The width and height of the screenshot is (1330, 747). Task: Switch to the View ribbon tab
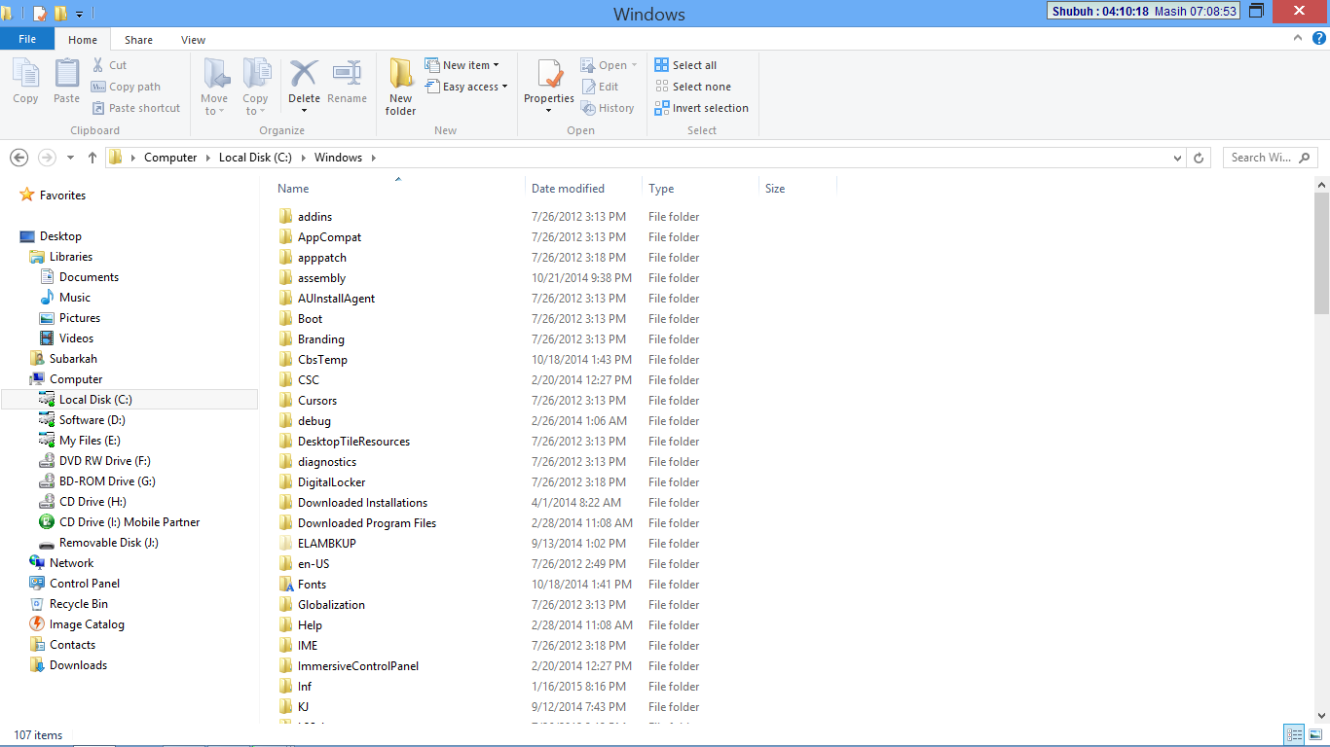point(193,40)
